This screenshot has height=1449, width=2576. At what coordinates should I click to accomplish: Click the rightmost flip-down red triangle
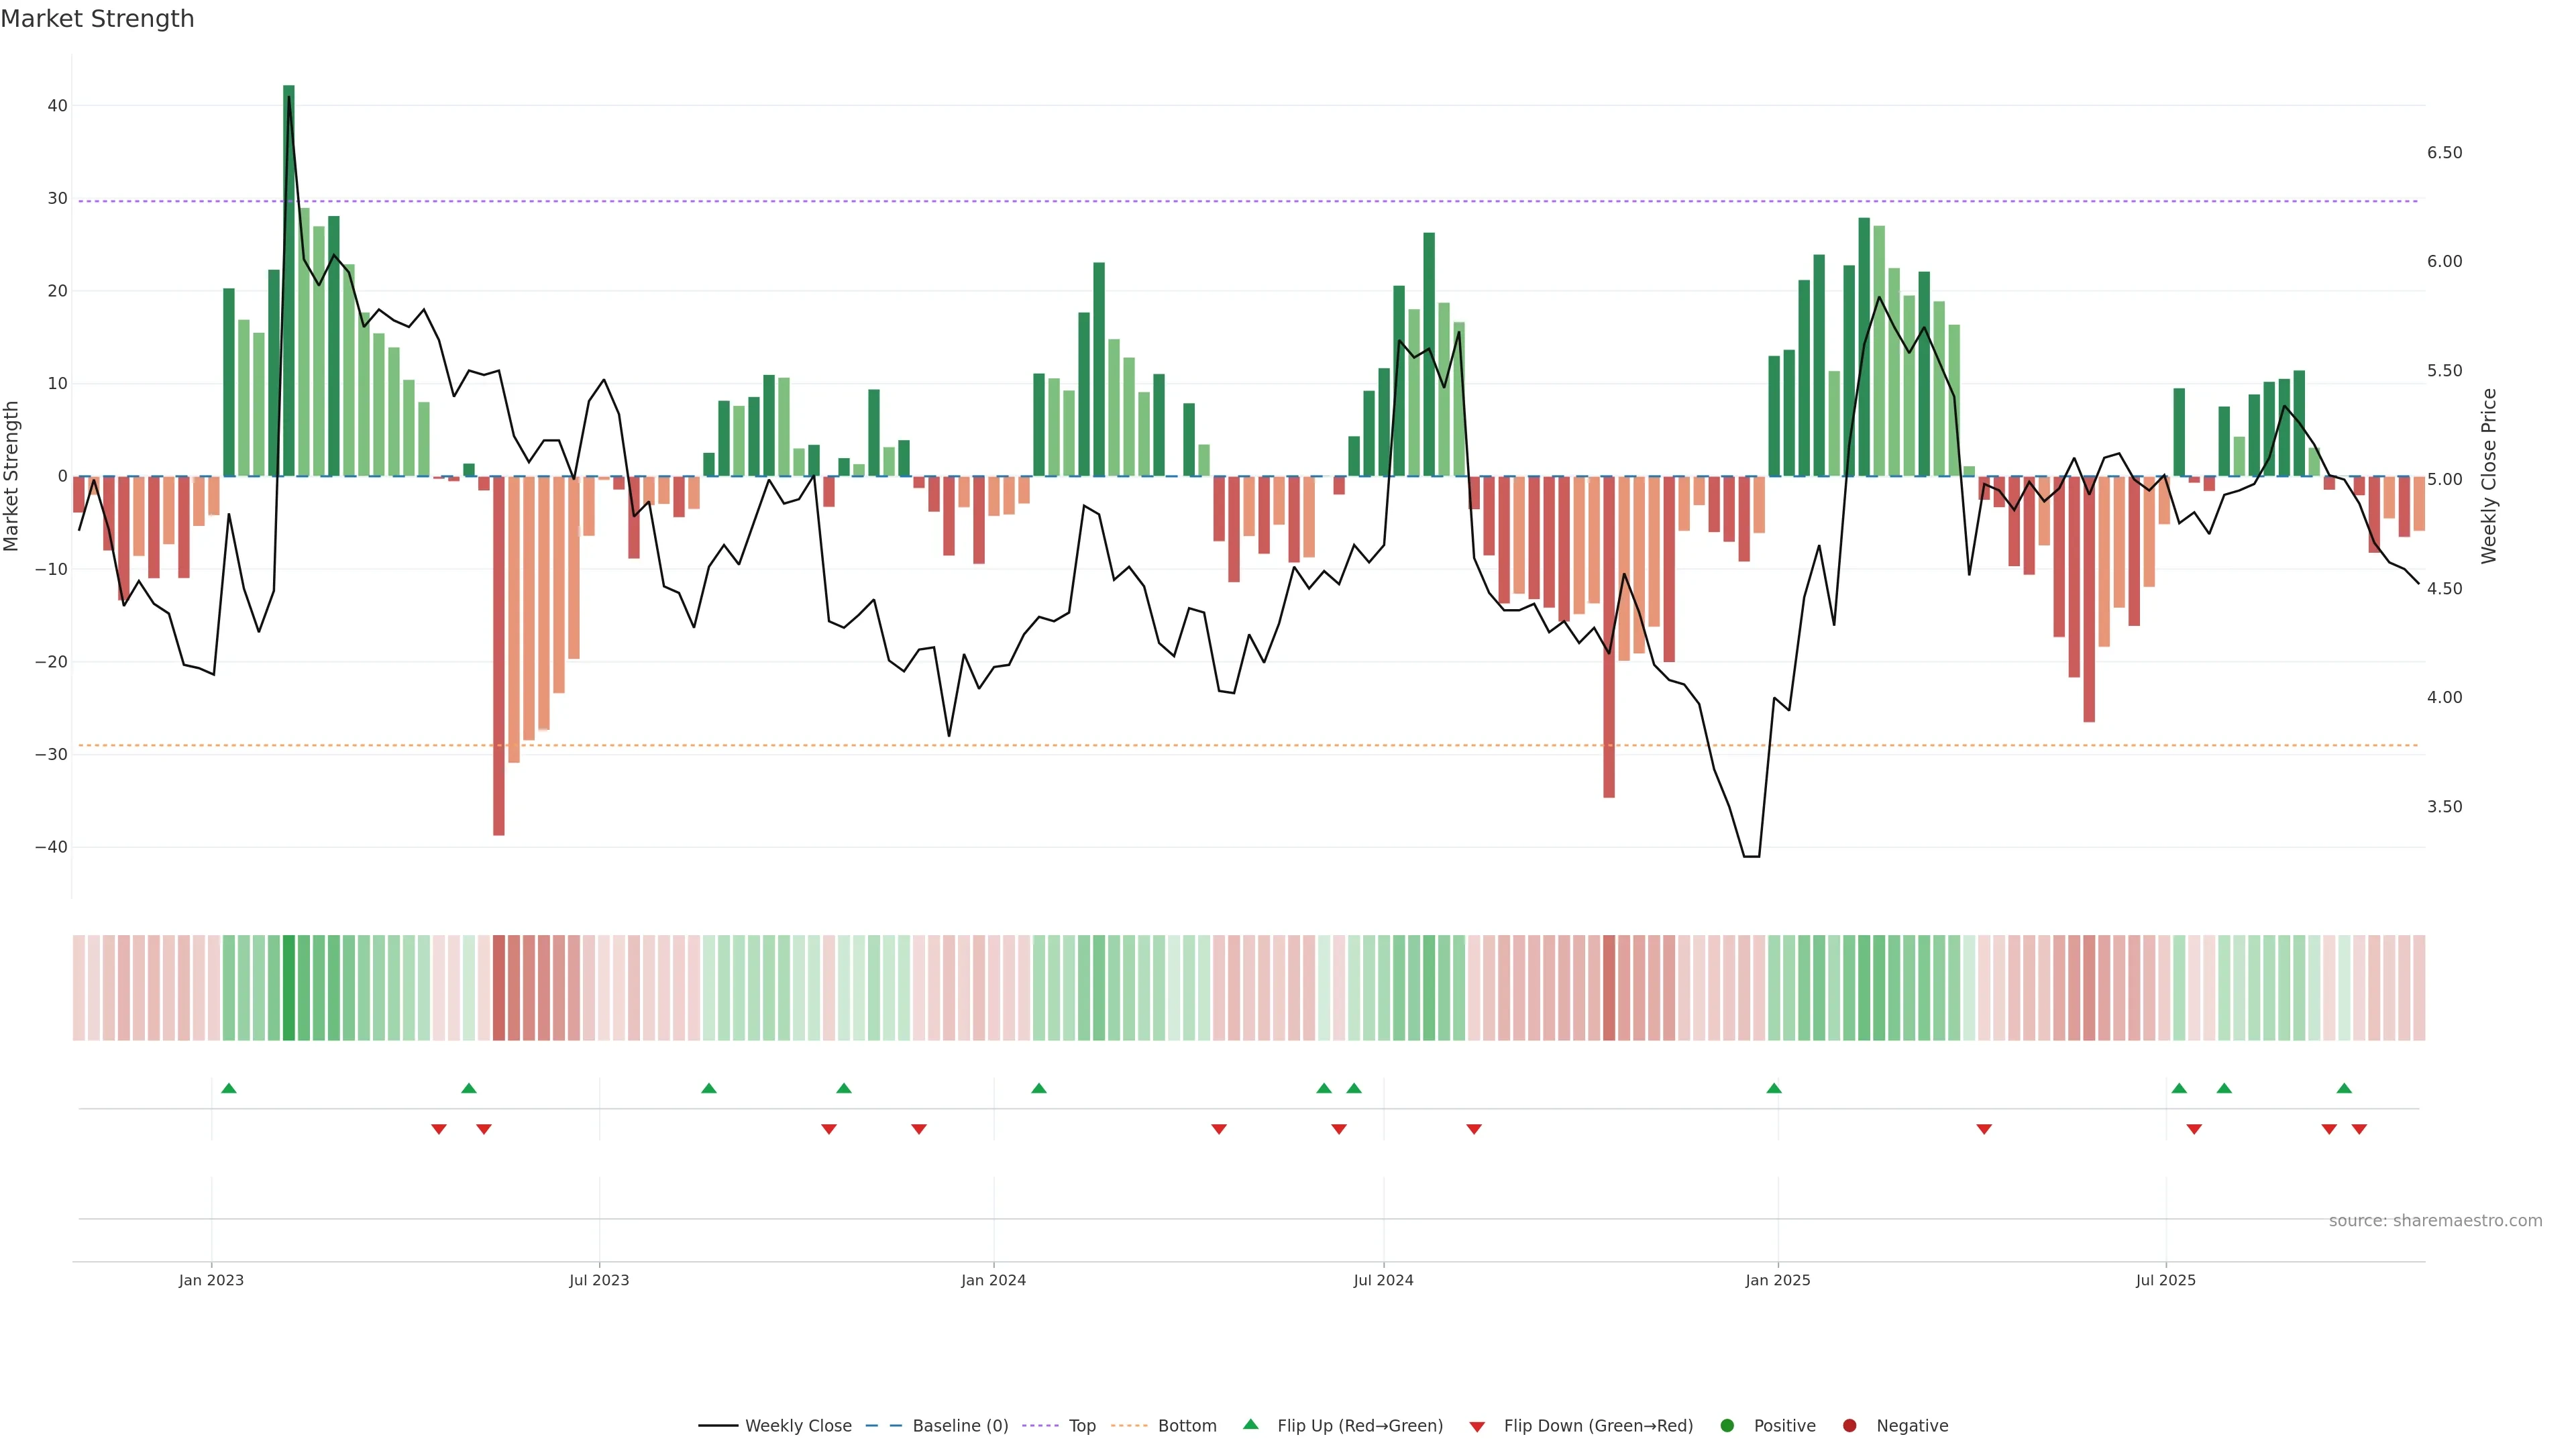pos(2359,1129)
